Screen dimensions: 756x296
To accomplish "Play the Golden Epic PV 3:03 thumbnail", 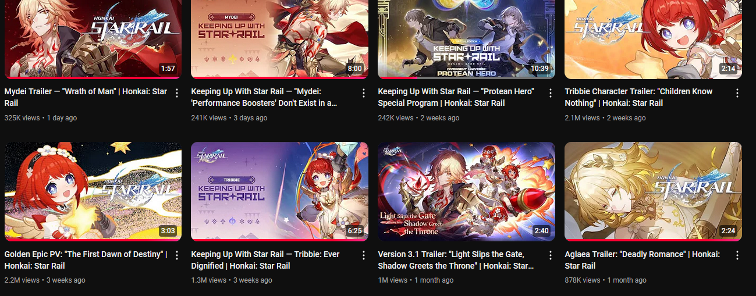I will pos(93,191).
